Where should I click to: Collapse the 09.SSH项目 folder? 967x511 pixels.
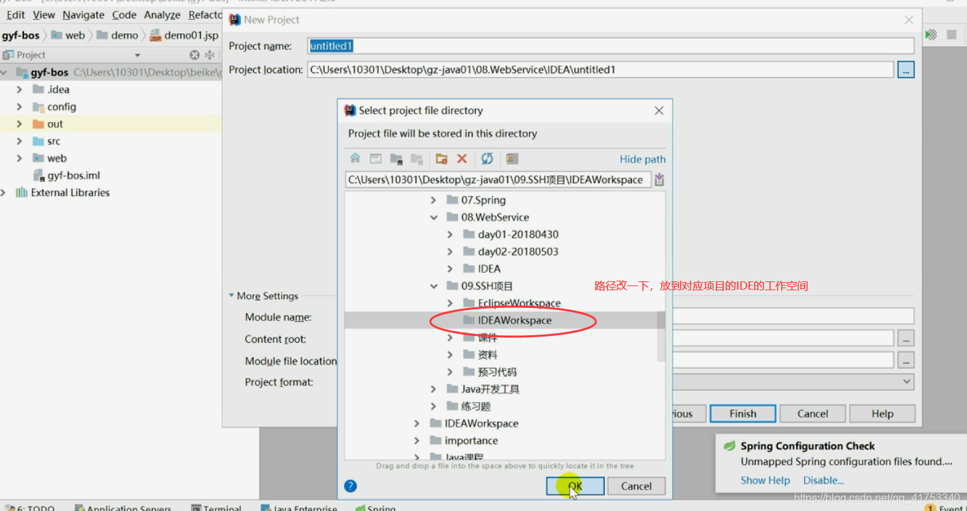coord(433,286)
